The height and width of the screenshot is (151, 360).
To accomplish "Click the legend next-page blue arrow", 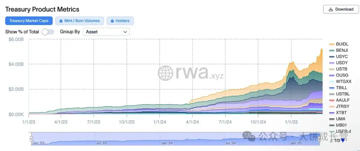I will click(343, 140).
